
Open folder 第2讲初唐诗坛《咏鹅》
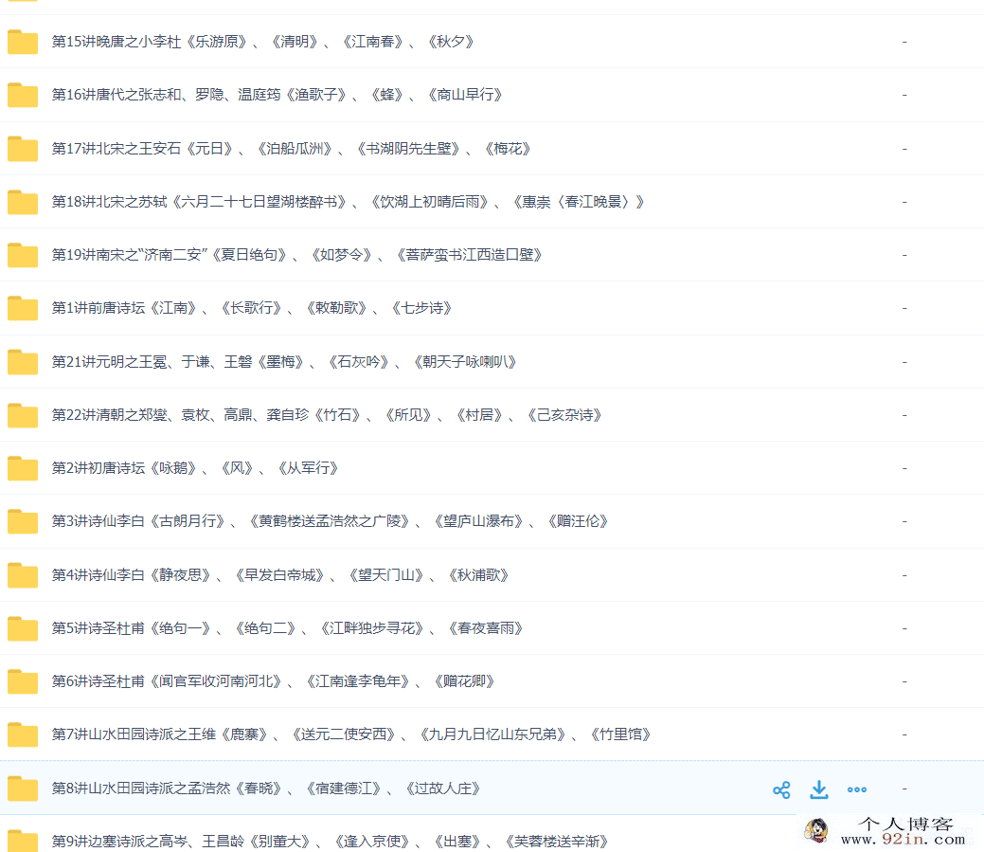[195, 468]
